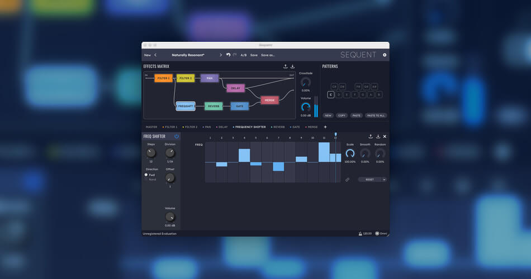The image size is (531, 279).
Task: Click the Omni MIDI indicator icon
Action: coord(377,233)
